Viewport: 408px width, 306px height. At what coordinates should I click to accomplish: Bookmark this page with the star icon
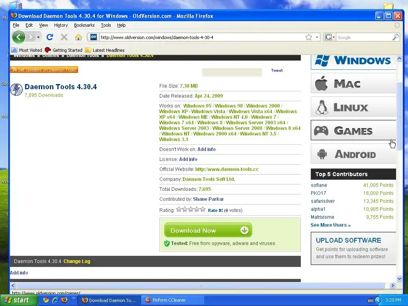309,37
